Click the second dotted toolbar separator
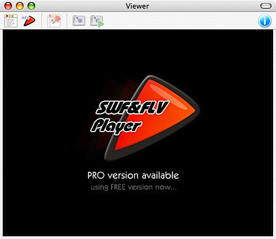276x239 pixels. pyautogui.click(x=67, y=21)
